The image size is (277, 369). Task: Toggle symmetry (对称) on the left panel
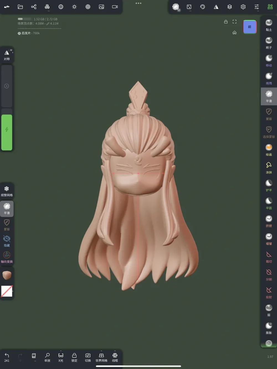[x=7, y=55]
